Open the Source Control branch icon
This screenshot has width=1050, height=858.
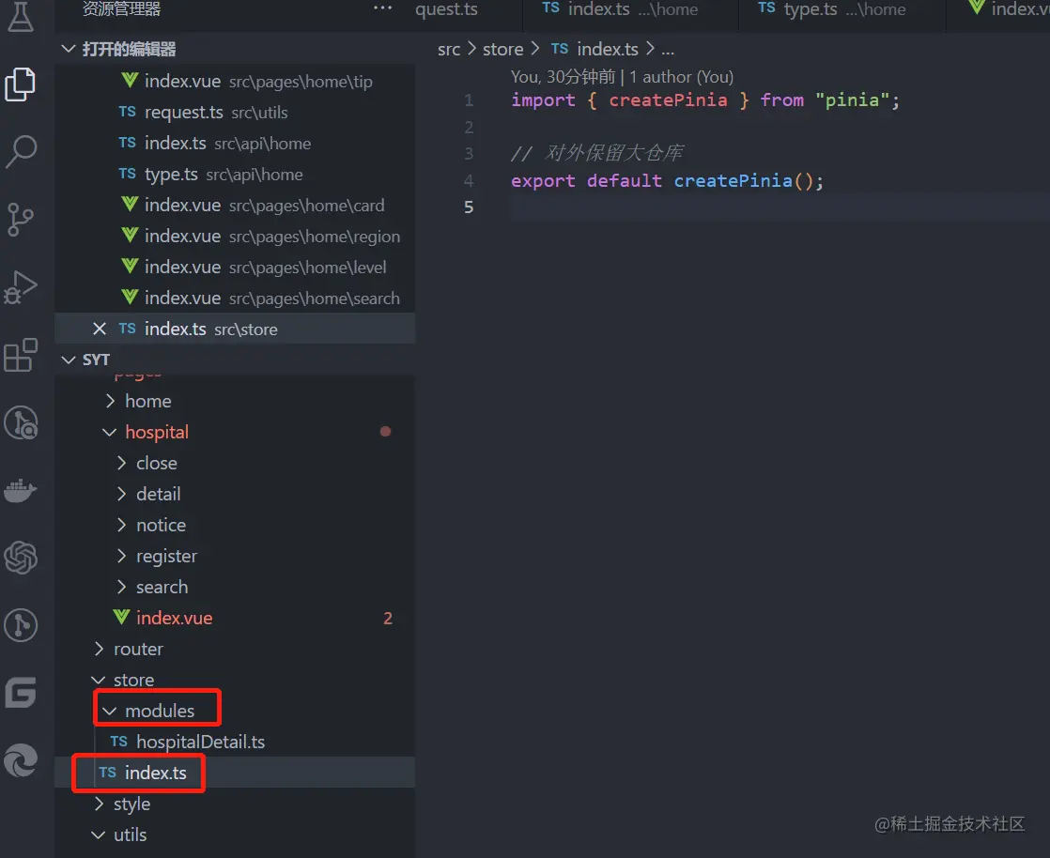(x=20, y=219)
